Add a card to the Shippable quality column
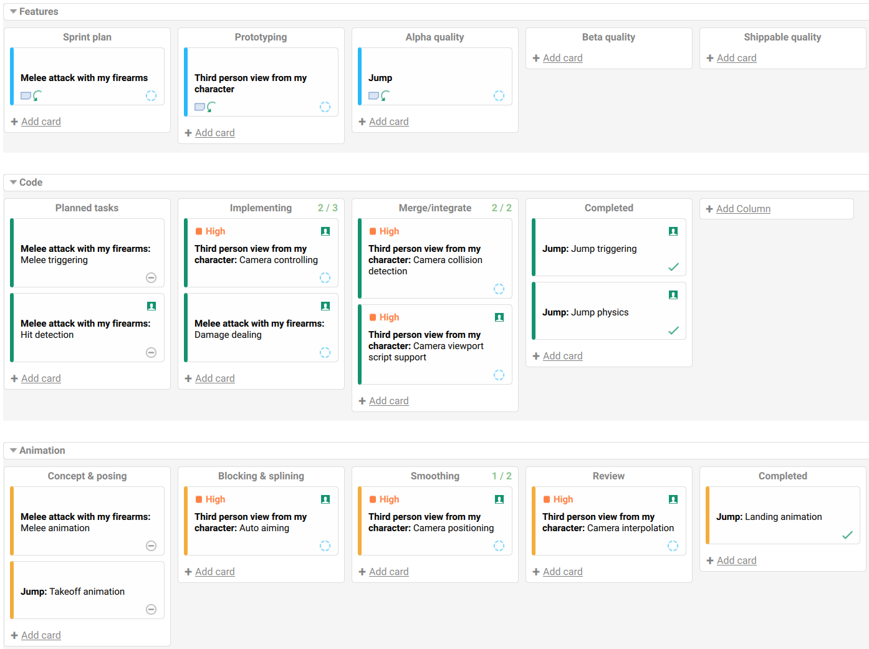This screenshot has width=869, height=649. click(x=736, y=58)
